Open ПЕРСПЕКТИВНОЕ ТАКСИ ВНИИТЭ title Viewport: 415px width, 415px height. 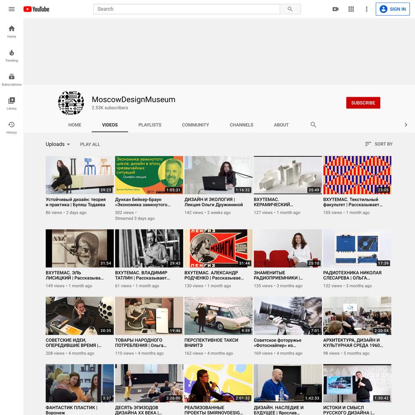[211, 343]
